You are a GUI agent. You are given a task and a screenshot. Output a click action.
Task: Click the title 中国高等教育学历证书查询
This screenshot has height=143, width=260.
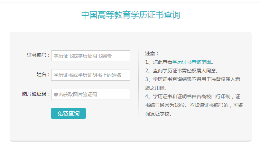(131, 15)
